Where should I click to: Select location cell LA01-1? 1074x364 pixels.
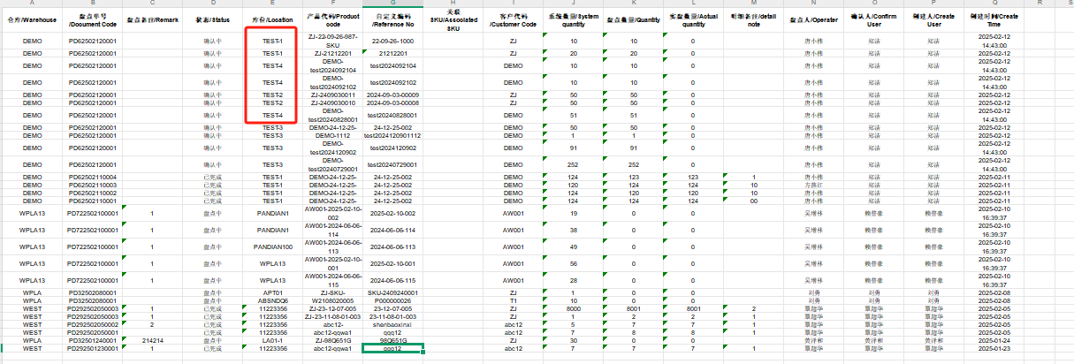272,340
